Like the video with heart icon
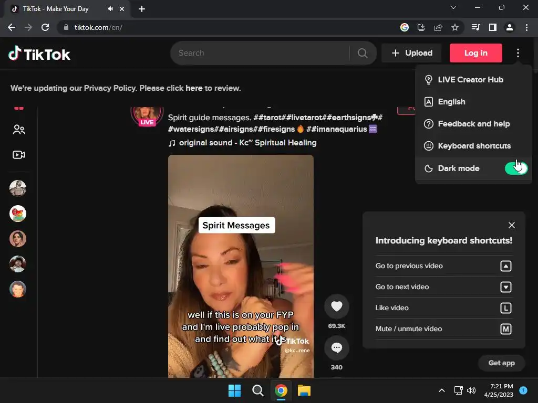Image resolution: width=538 pixels, height=403 pixels. pyautogui.click(x=337, y=306)
